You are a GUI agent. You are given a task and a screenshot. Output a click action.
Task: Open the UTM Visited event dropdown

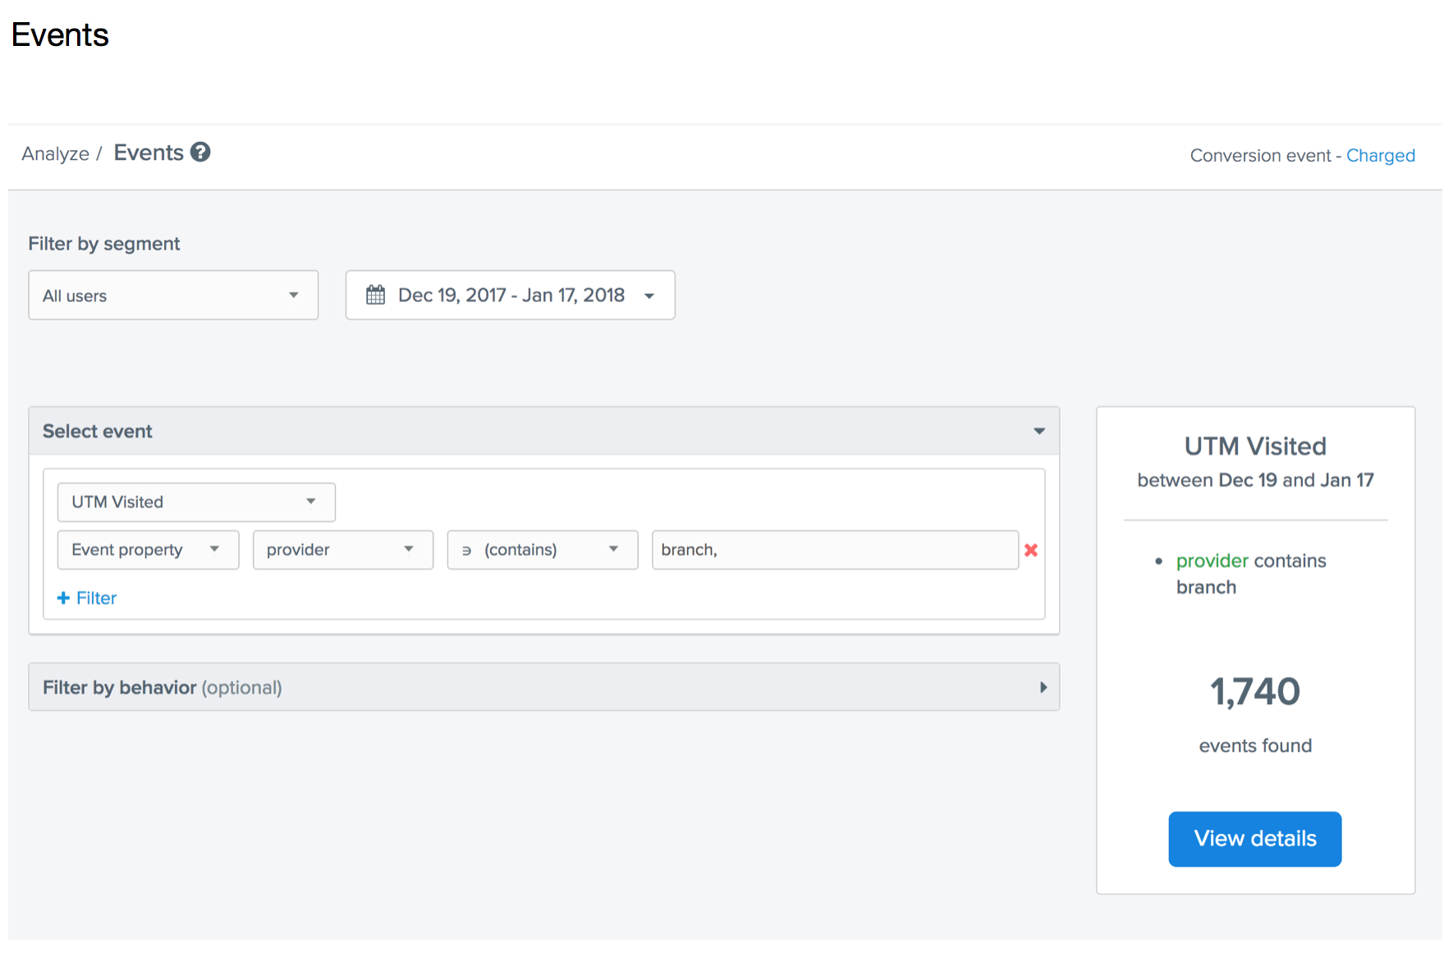(x=196, y=501)
